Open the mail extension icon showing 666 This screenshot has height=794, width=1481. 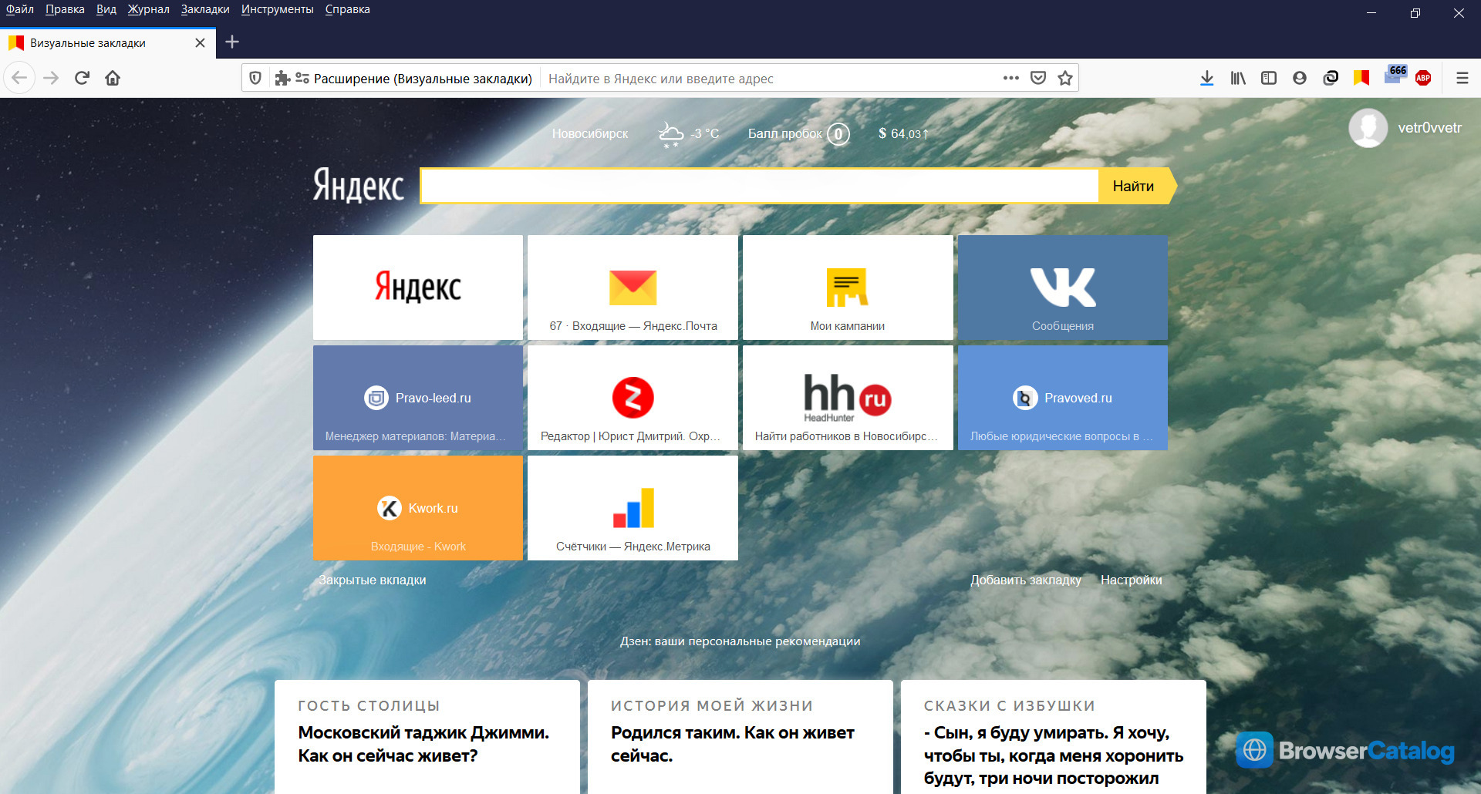[x=1395, y=76]
